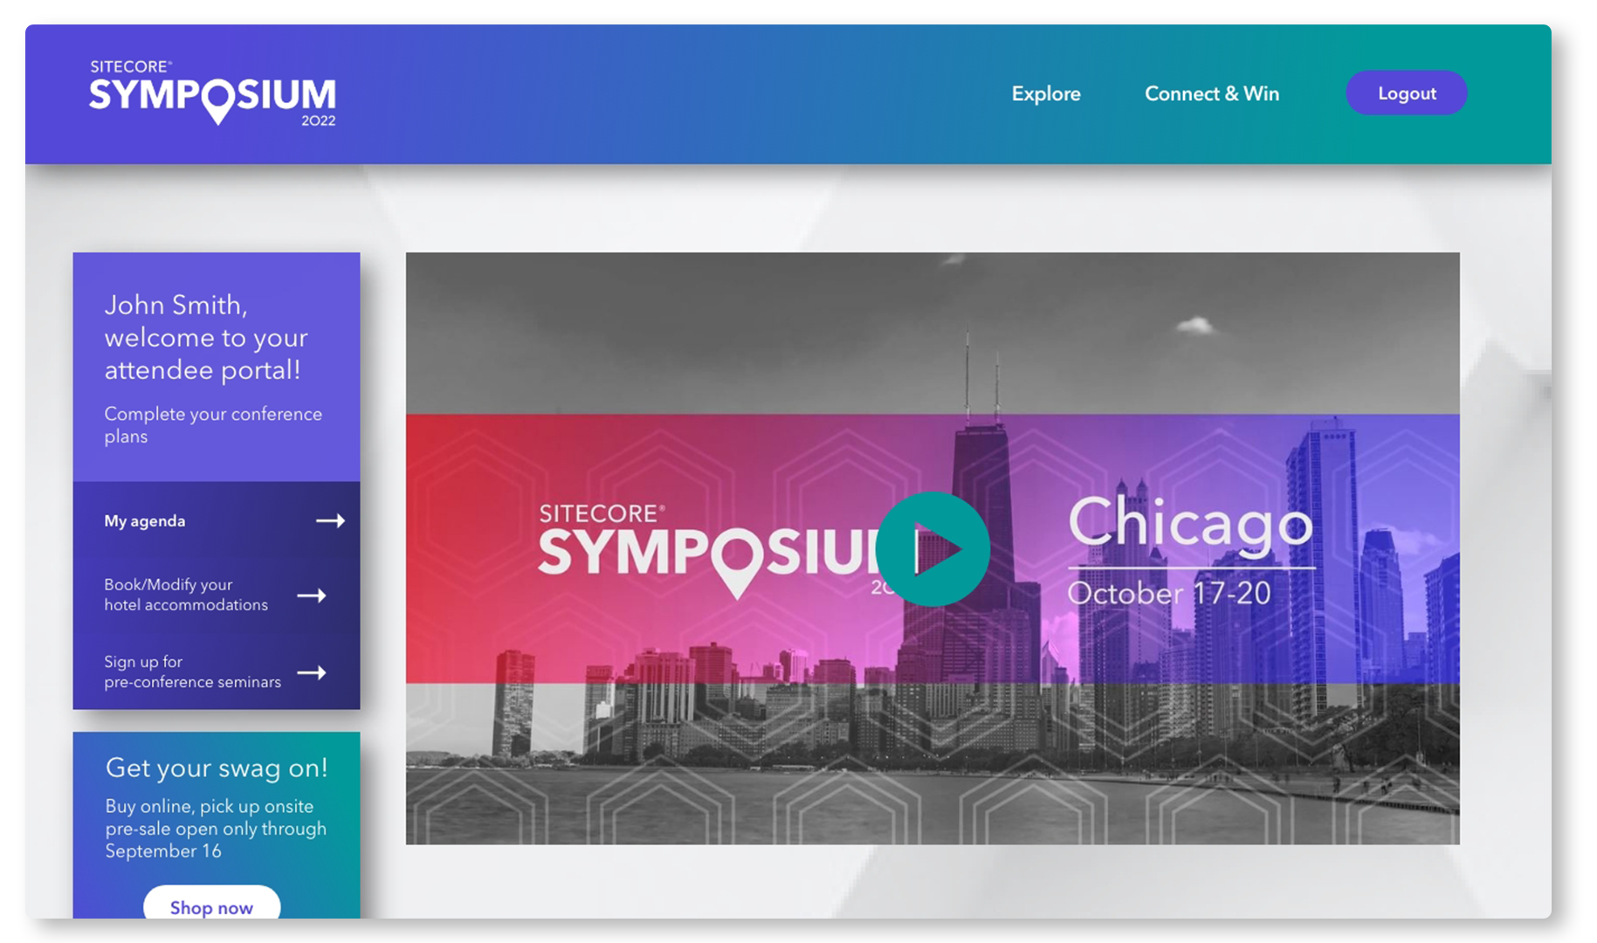Click the Chicago title on the video
Image resolution: width=1597 pixels, height=943 pixels.
1190,523
